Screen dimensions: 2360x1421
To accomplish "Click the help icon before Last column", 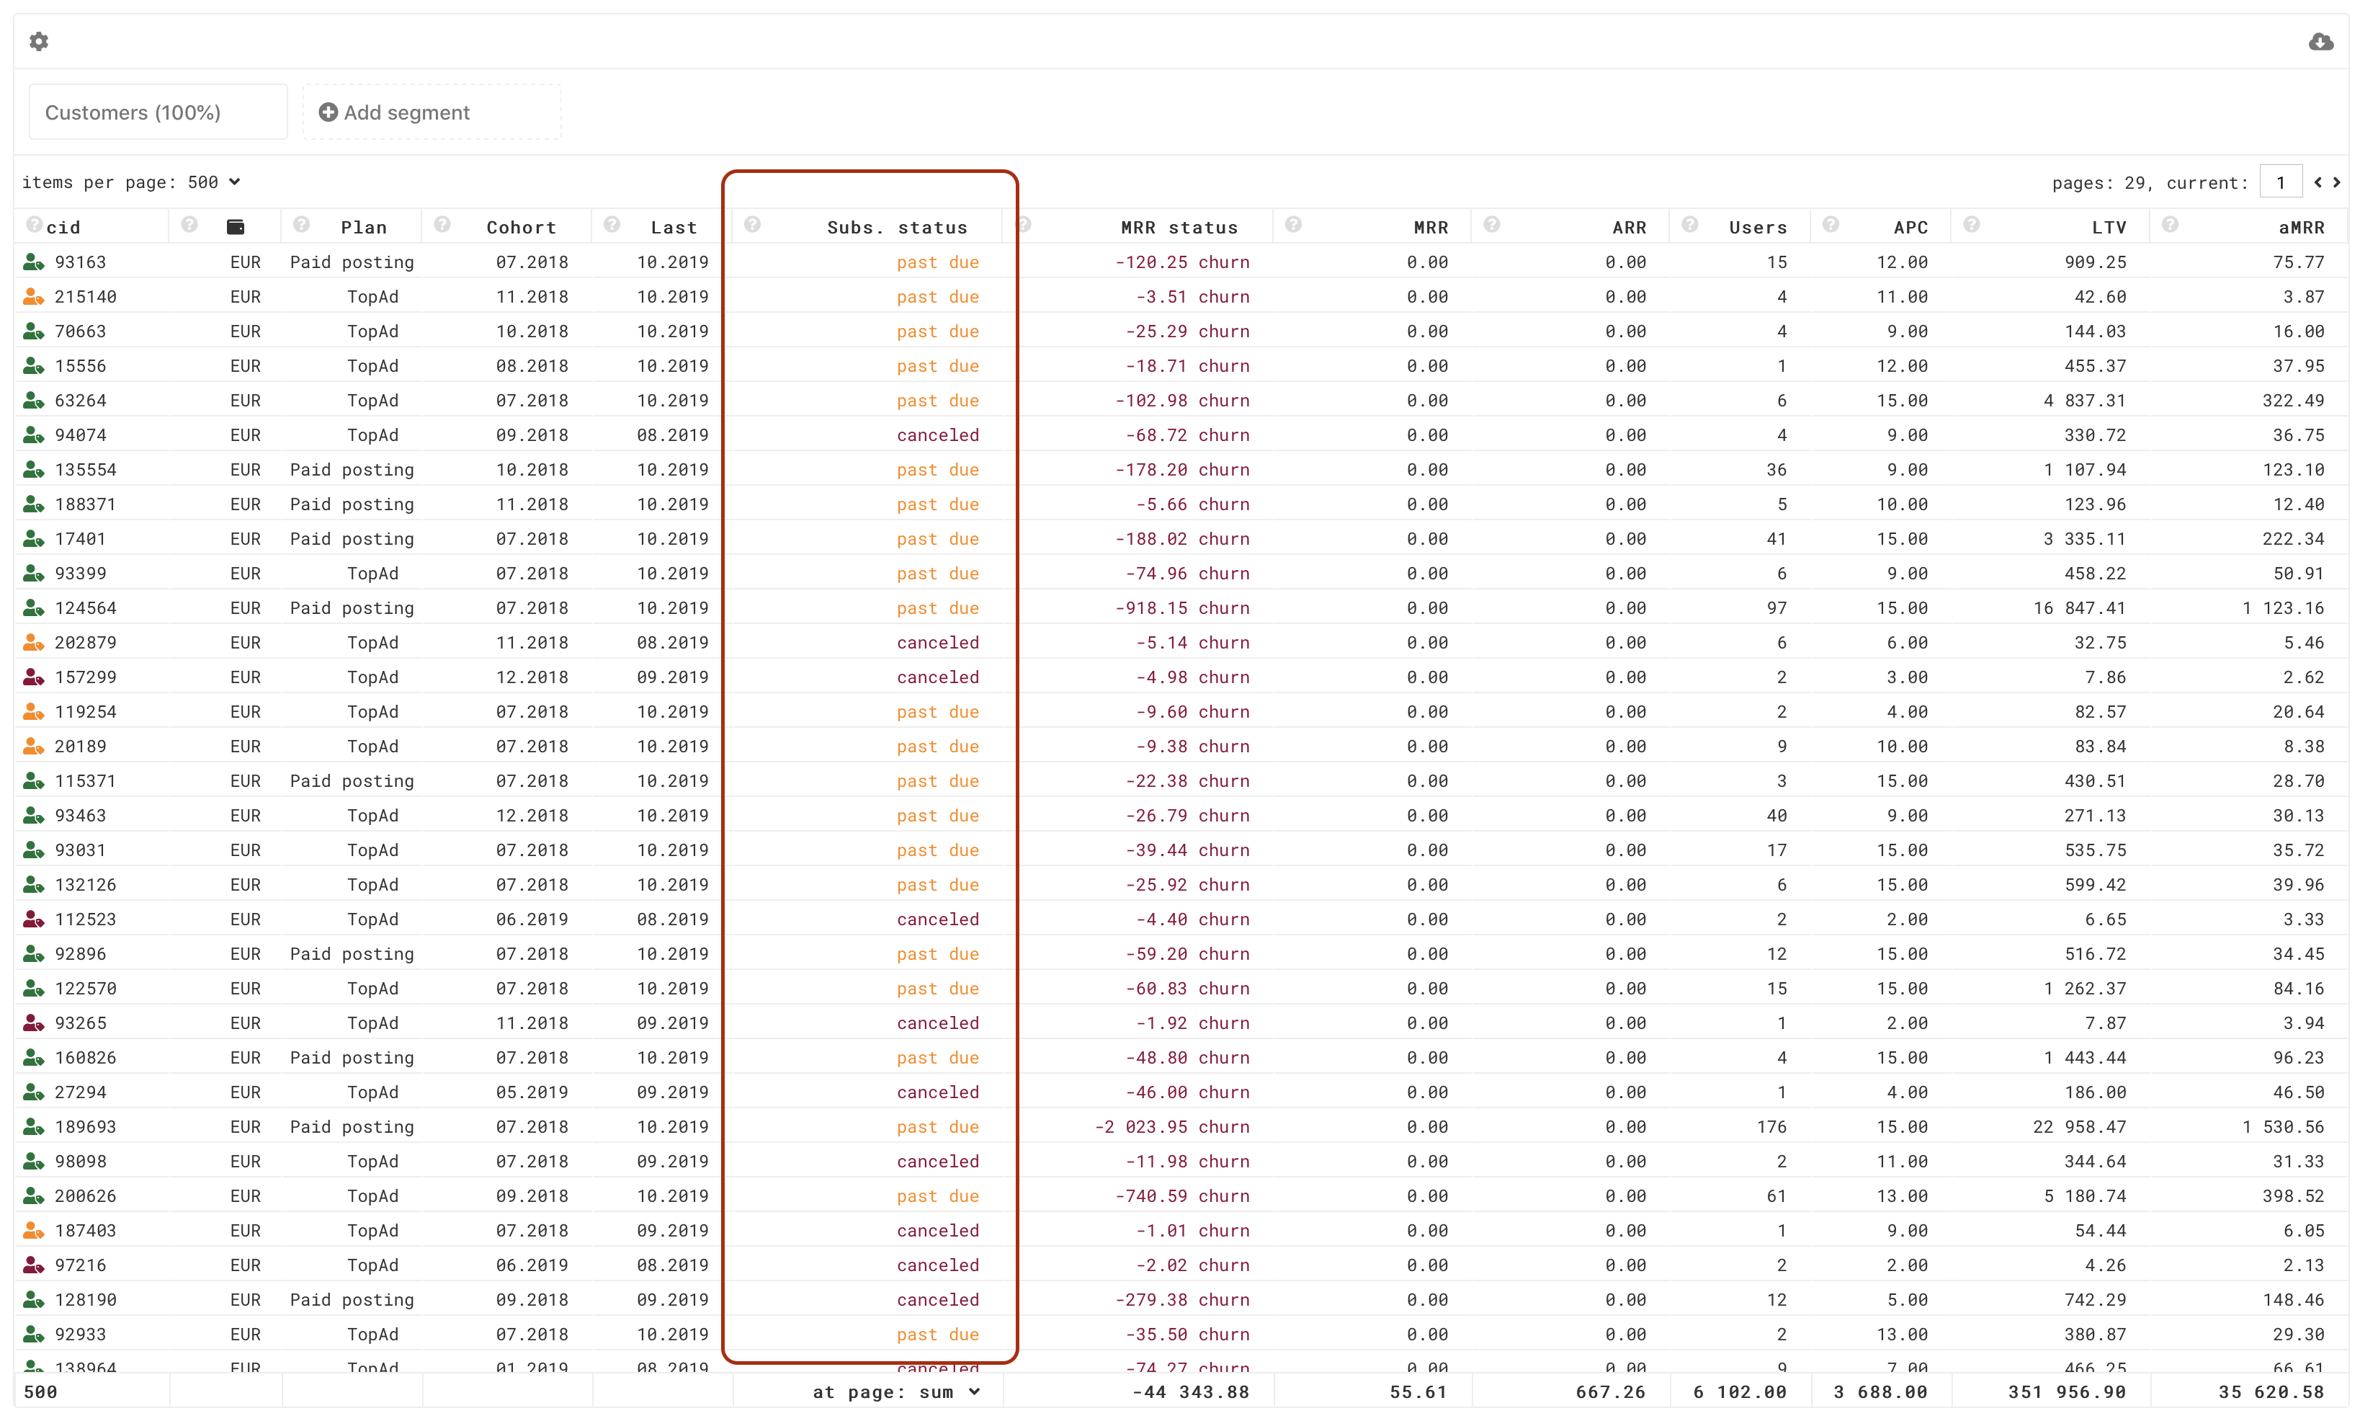I will click(612, 225).
